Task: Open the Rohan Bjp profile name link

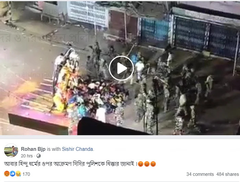Action: pos(33,149)
